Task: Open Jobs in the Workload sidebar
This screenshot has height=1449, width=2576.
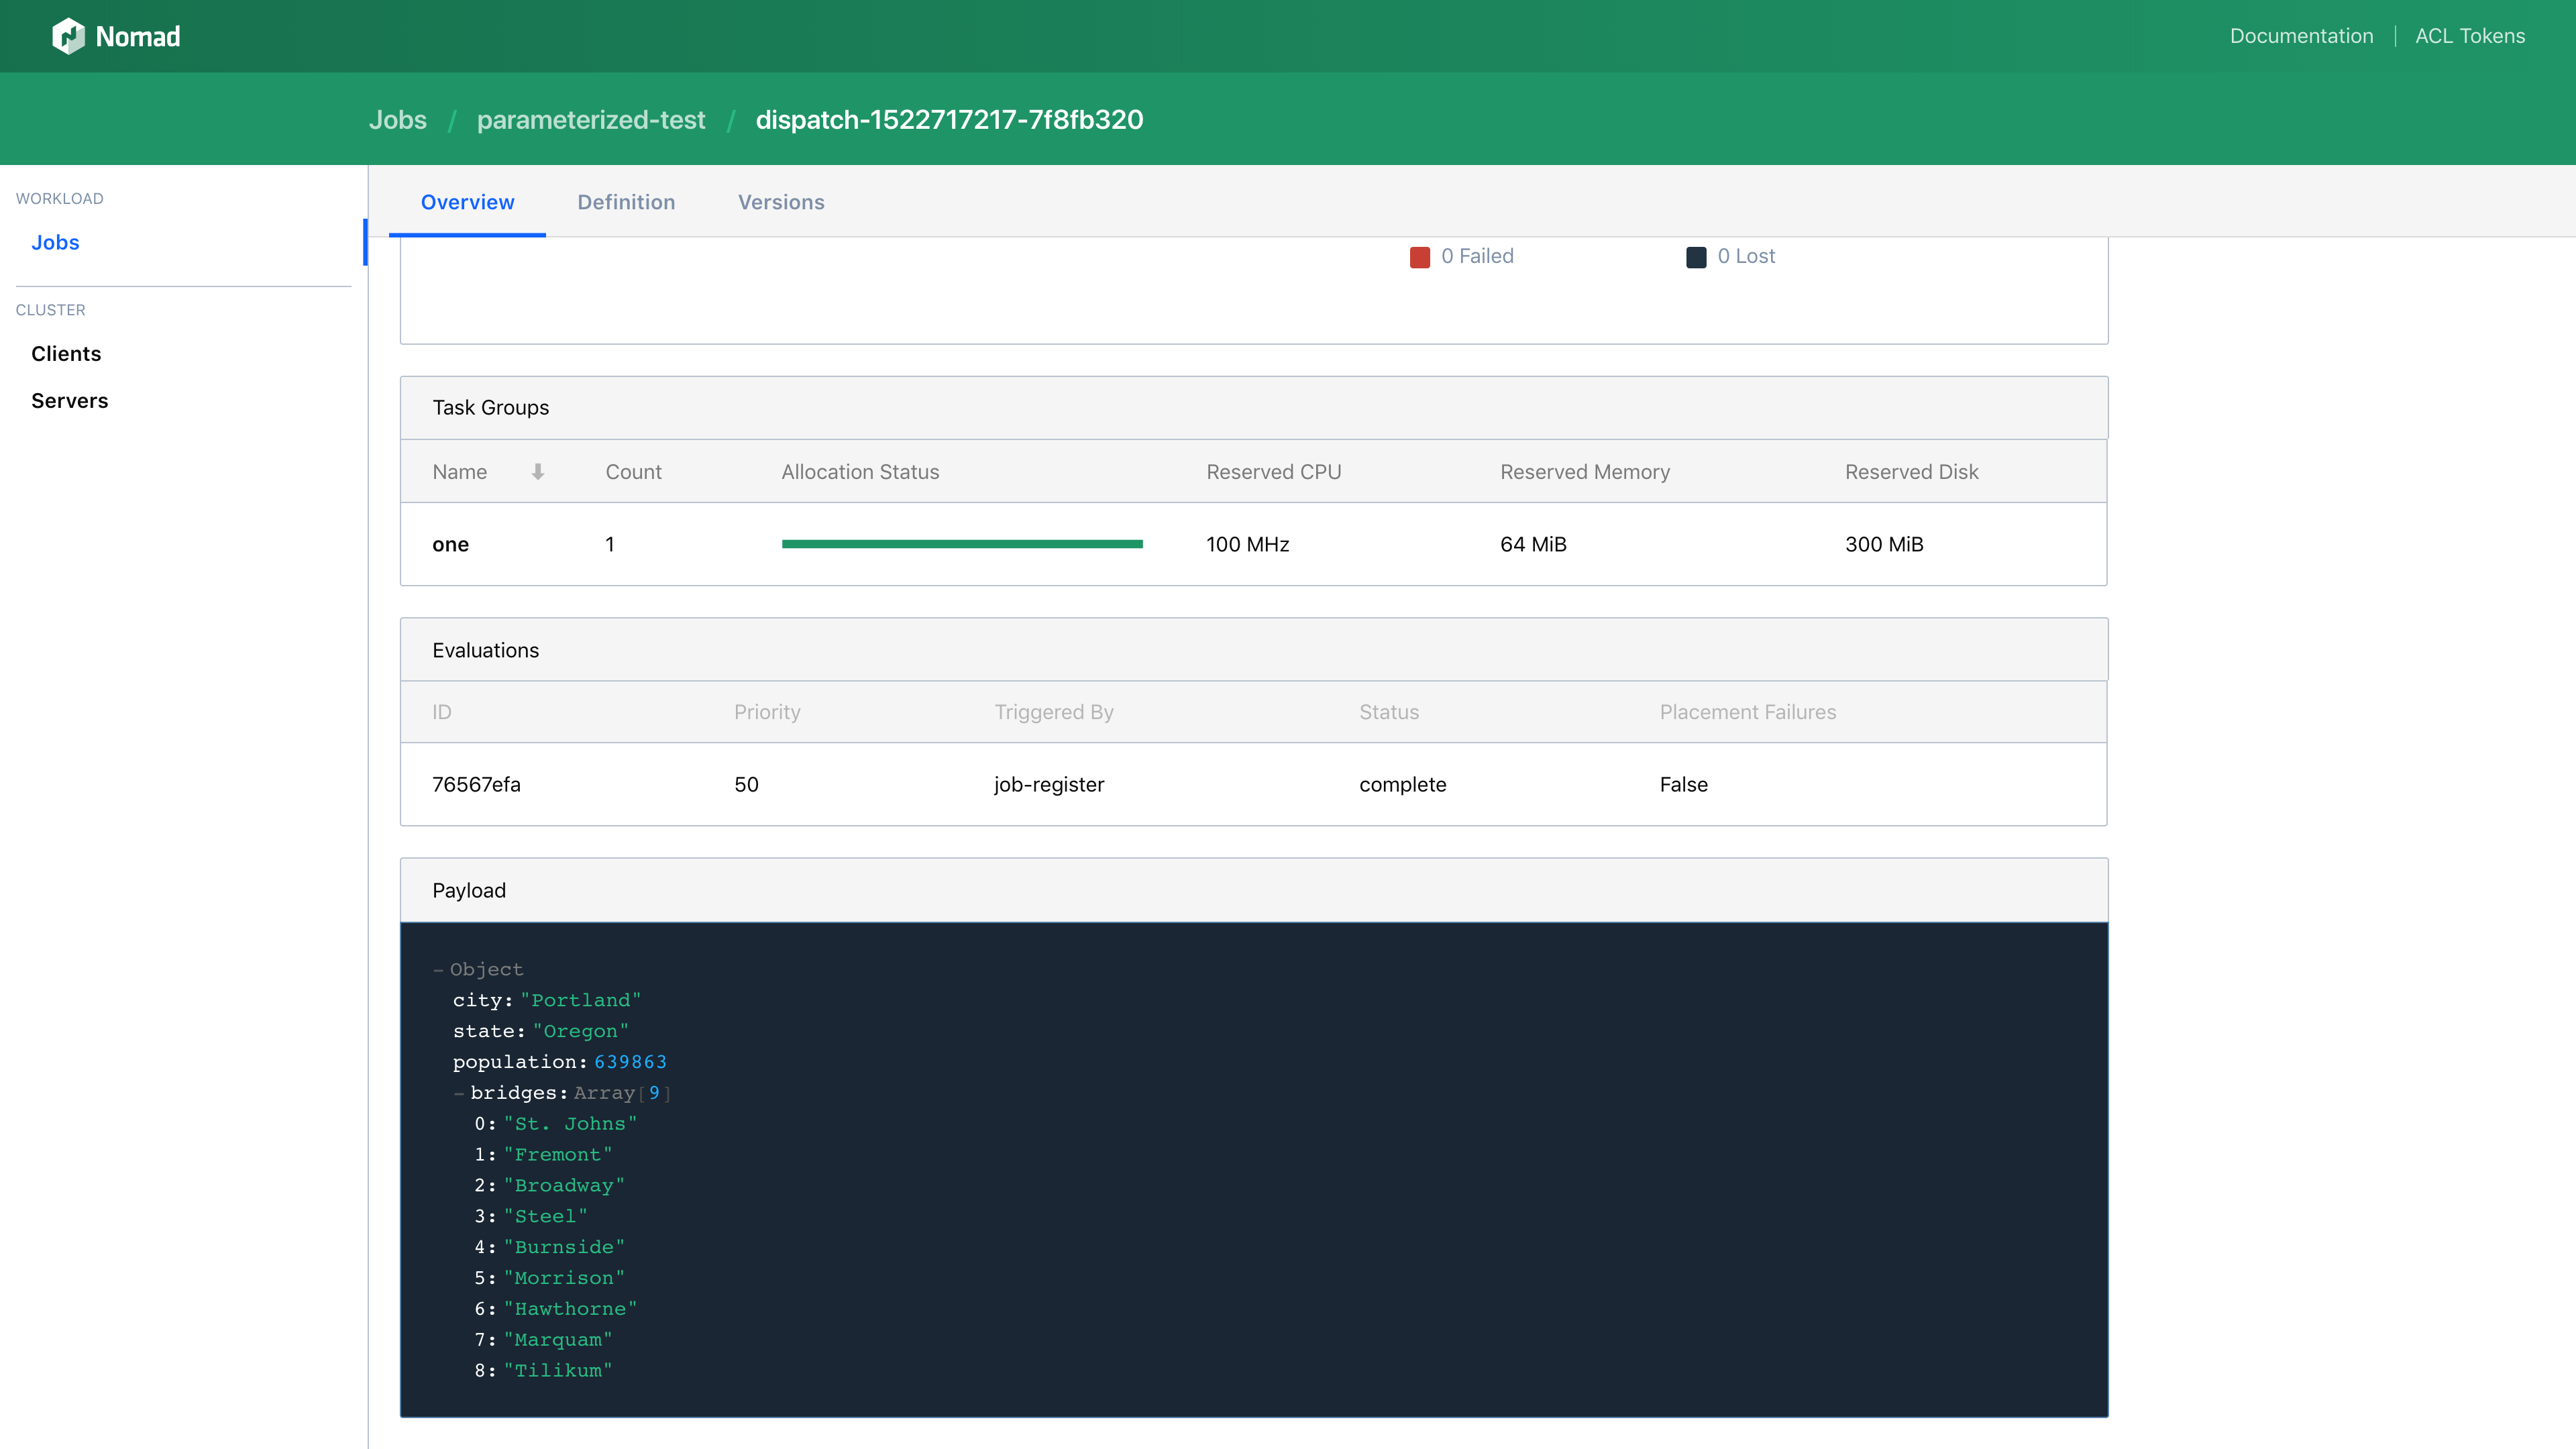Action: [55, 242]
